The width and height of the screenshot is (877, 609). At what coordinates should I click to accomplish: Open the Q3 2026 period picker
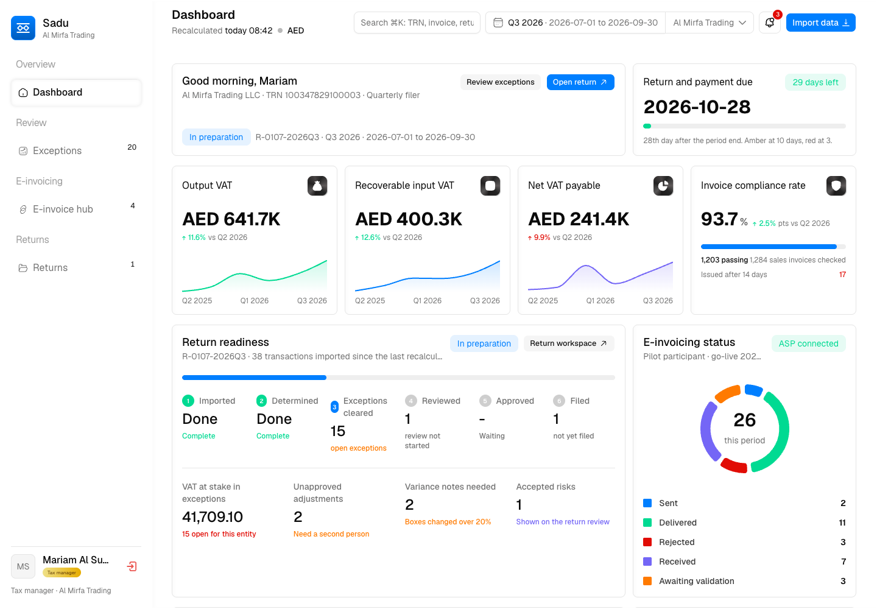(576, 23)
